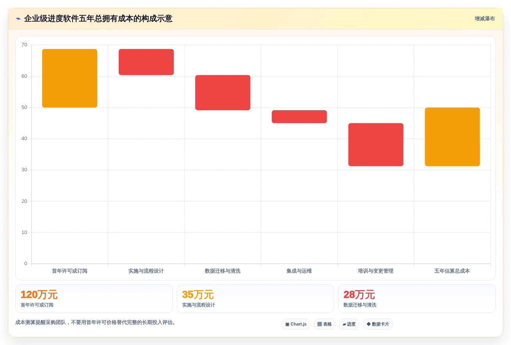Click the x-axis label 实施与流程设计

146,271
